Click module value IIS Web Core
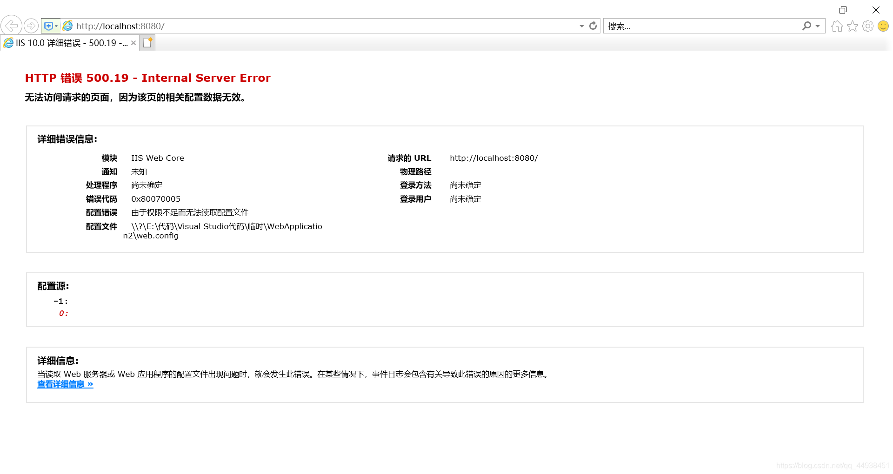This screenshot has height=474, width=893. (x=158, y=158)
